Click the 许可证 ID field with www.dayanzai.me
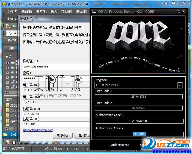Screen dimensions: 192x154 pyautogui.click(x=57, y=66)
